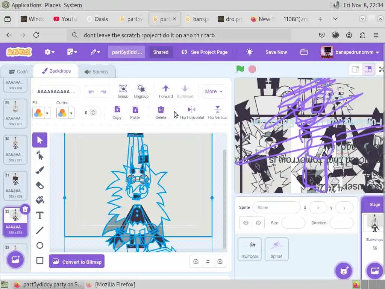Open the Places menu

[53, 5]
